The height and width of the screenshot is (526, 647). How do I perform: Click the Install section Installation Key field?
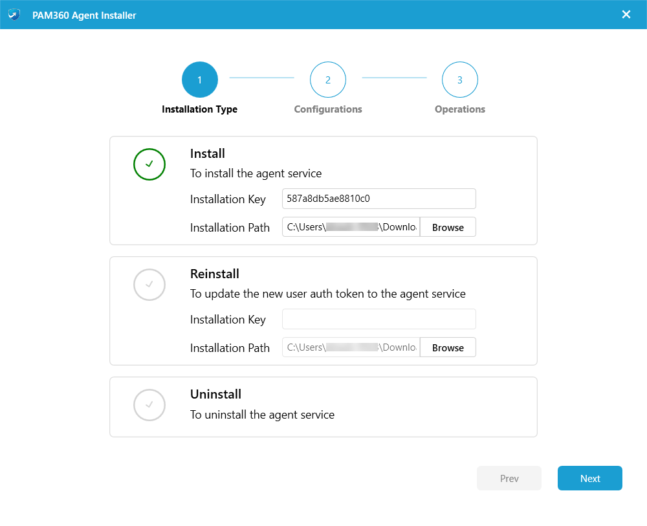coord(378,199)
